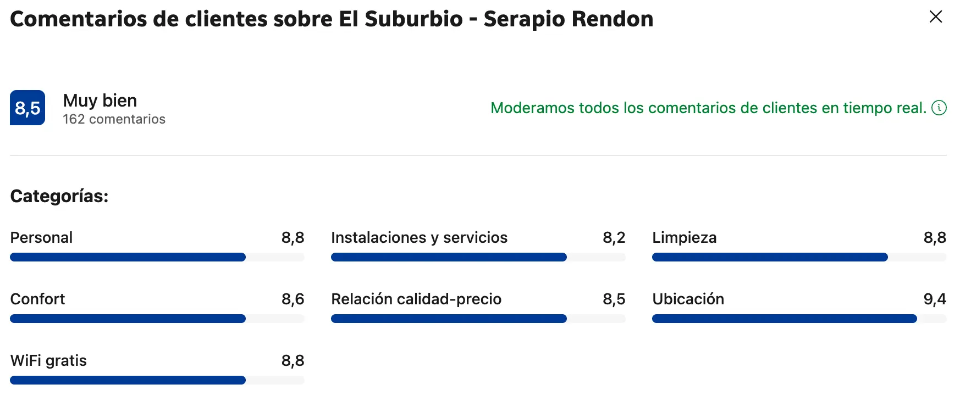
Task: Click the Instalaciones y servicios rating bar
Action: 478,257
